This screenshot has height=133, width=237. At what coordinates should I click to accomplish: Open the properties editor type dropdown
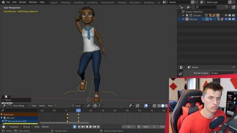click(182, 67)
